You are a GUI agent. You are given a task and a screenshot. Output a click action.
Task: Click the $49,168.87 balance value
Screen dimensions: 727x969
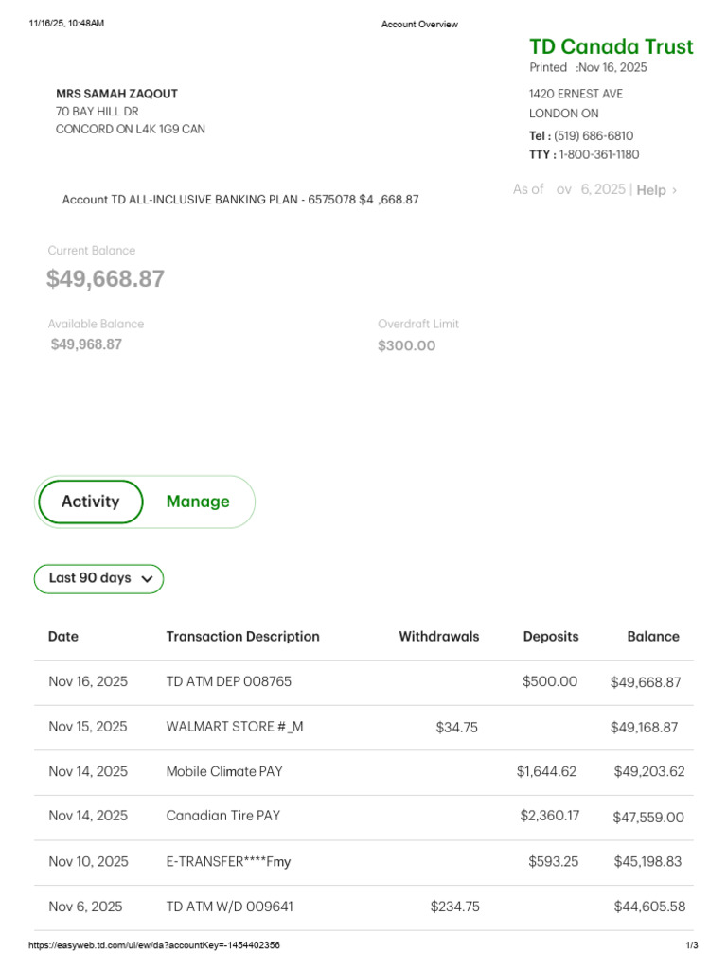tap(644, 728)
